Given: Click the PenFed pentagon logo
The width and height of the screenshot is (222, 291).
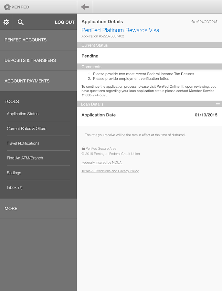Looking at the screenshot, I should pyautogui.click(x=7, y=7).
